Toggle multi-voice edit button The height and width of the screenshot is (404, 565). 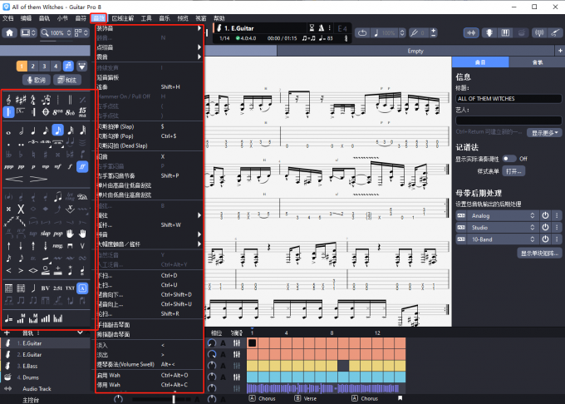(x=68, y=66)
